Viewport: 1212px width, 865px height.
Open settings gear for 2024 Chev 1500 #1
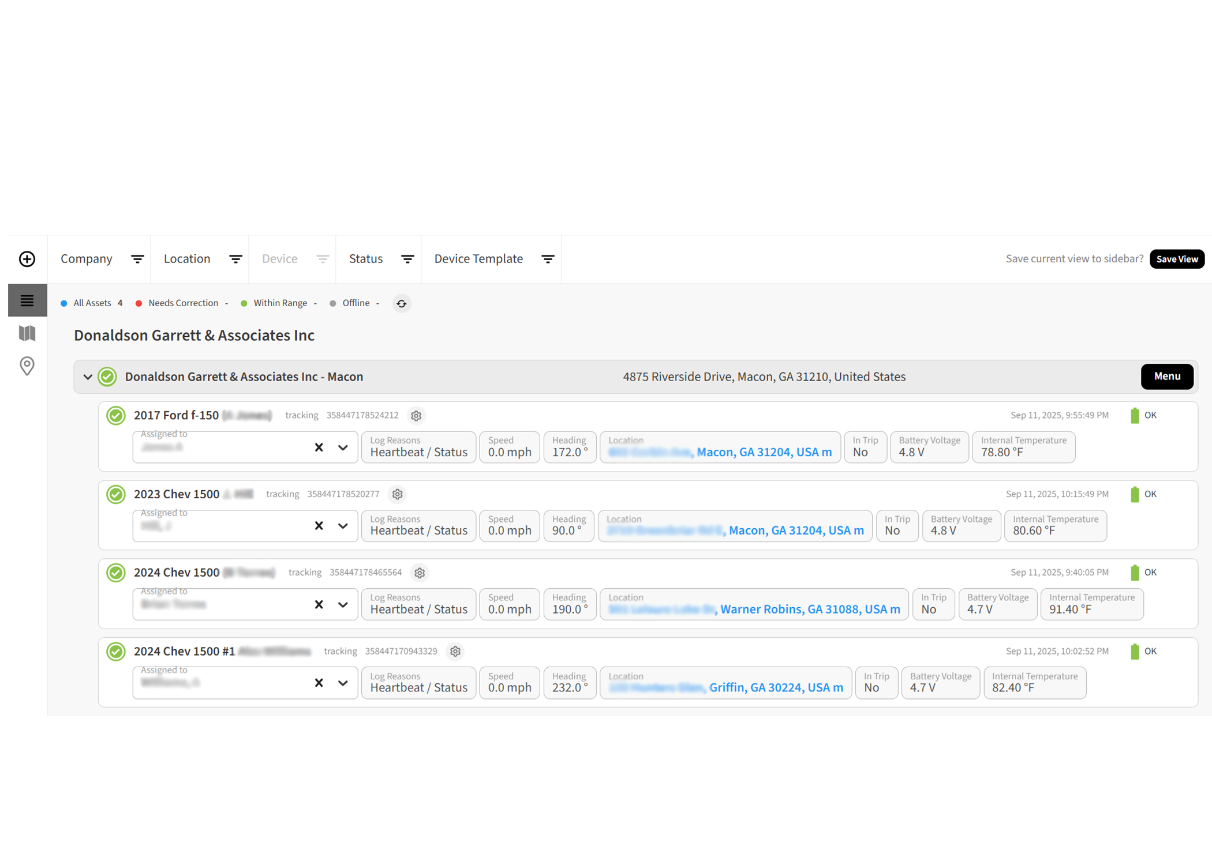point(455,652)
